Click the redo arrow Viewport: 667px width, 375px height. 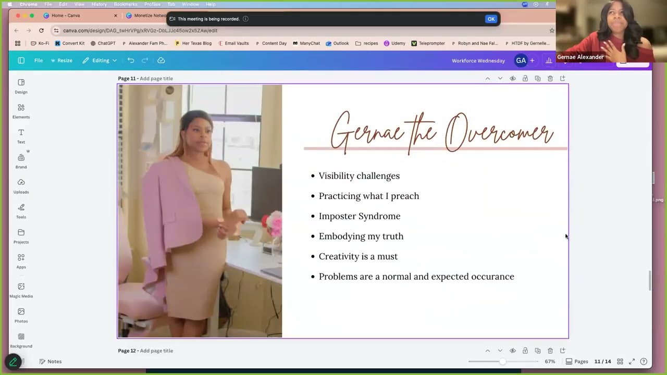pos(145,60)
